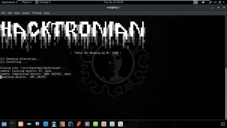This screenshot has height=128, width=227.
Task: Open the green notes editor icon
Action: tap(95, 124)
